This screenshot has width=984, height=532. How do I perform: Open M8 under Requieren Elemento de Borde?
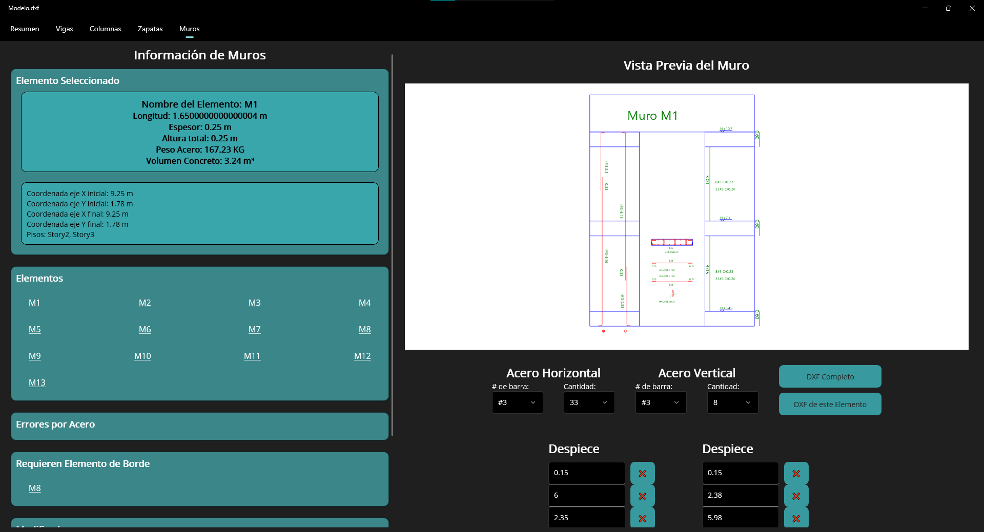[x=34, y=488]
